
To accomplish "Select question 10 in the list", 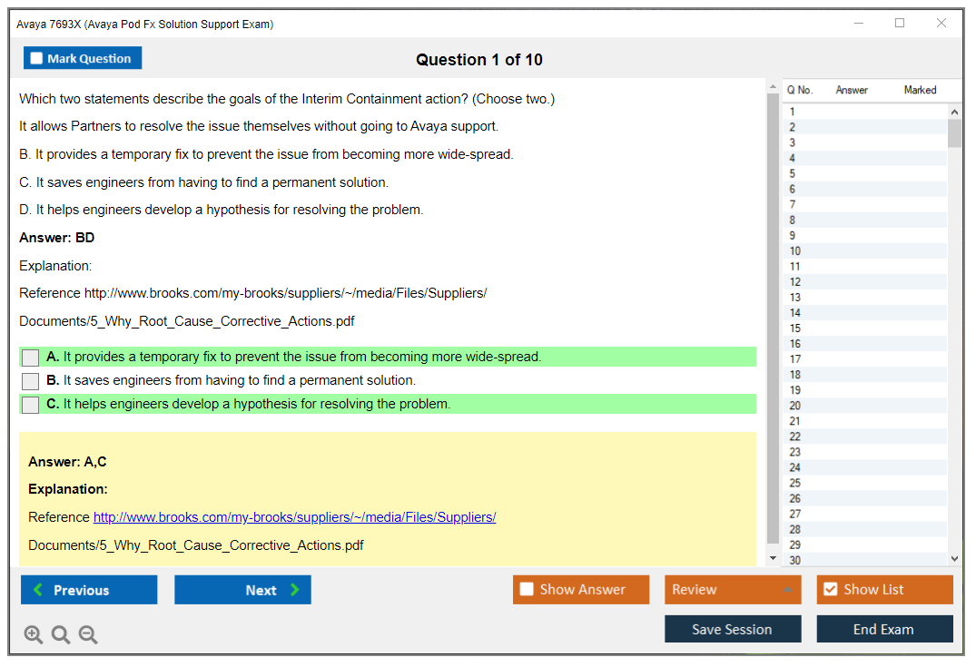I will pos(795,251).
